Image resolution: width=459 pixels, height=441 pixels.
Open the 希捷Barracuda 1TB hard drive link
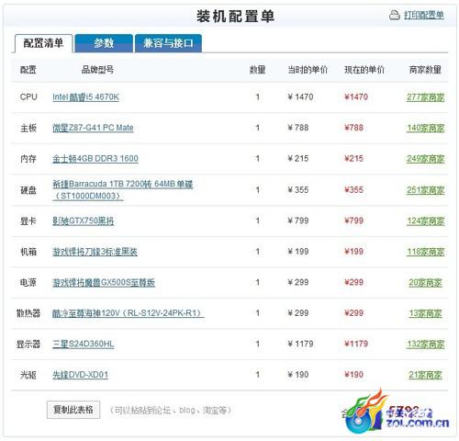122,190
